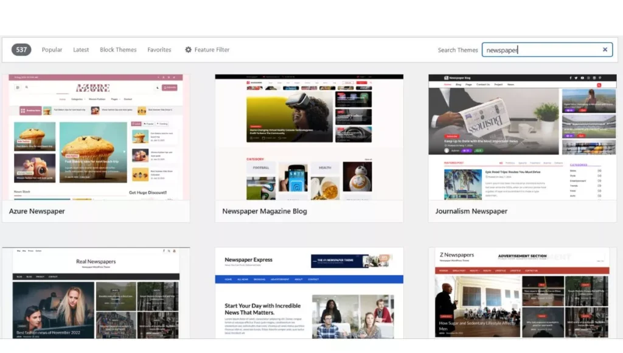Expand the Feature Filter options
Viewport: 623px width, 353px height.
click(212, 50)
